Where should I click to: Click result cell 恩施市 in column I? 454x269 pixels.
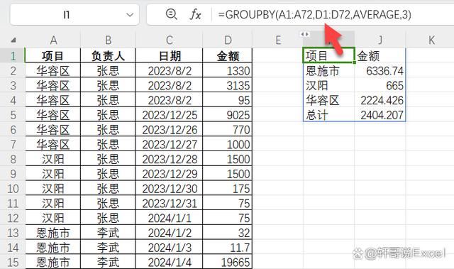329,70
